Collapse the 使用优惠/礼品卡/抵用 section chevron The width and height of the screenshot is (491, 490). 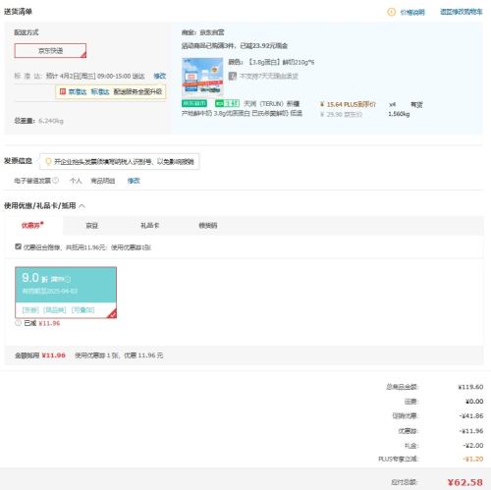(82, 206)
